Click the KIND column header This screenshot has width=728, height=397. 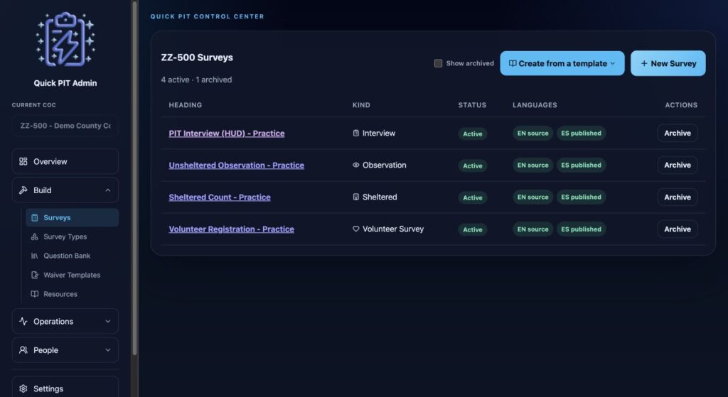pyautogui.click(x=361, y=105)
